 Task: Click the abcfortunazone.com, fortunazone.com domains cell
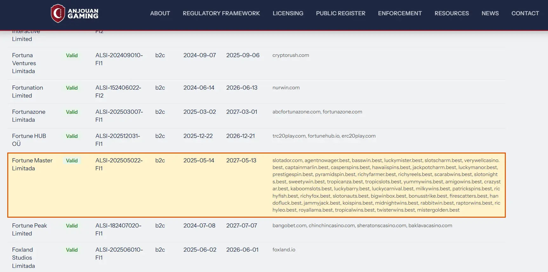pos(317,112)
